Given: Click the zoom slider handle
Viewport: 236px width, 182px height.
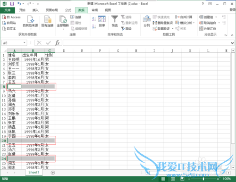Looking at the screenshot, I should [203, 179].
